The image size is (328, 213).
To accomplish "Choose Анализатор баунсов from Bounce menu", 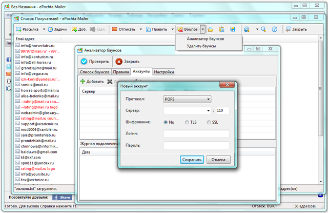I will 206,38.
